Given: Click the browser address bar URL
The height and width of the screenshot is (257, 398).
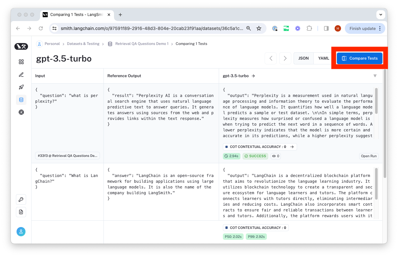Looking at the screenshot, I should 152,28.
